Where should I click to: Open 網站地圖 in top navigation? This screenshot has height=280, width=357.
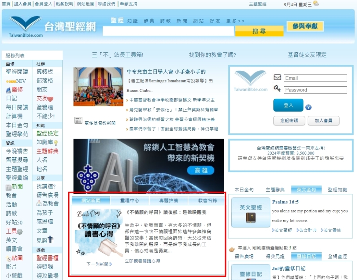click(85, 4)
